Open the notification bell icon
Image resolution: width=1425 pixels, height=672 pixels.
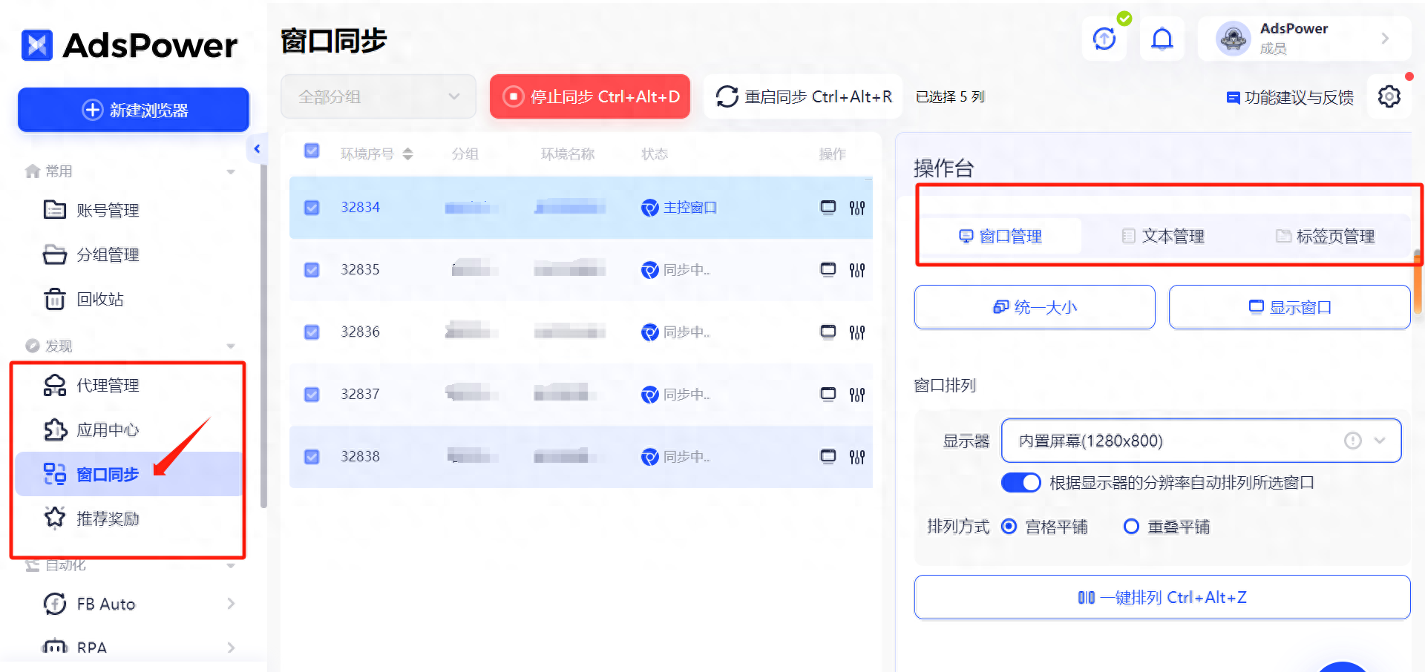tap(1162, 39)
